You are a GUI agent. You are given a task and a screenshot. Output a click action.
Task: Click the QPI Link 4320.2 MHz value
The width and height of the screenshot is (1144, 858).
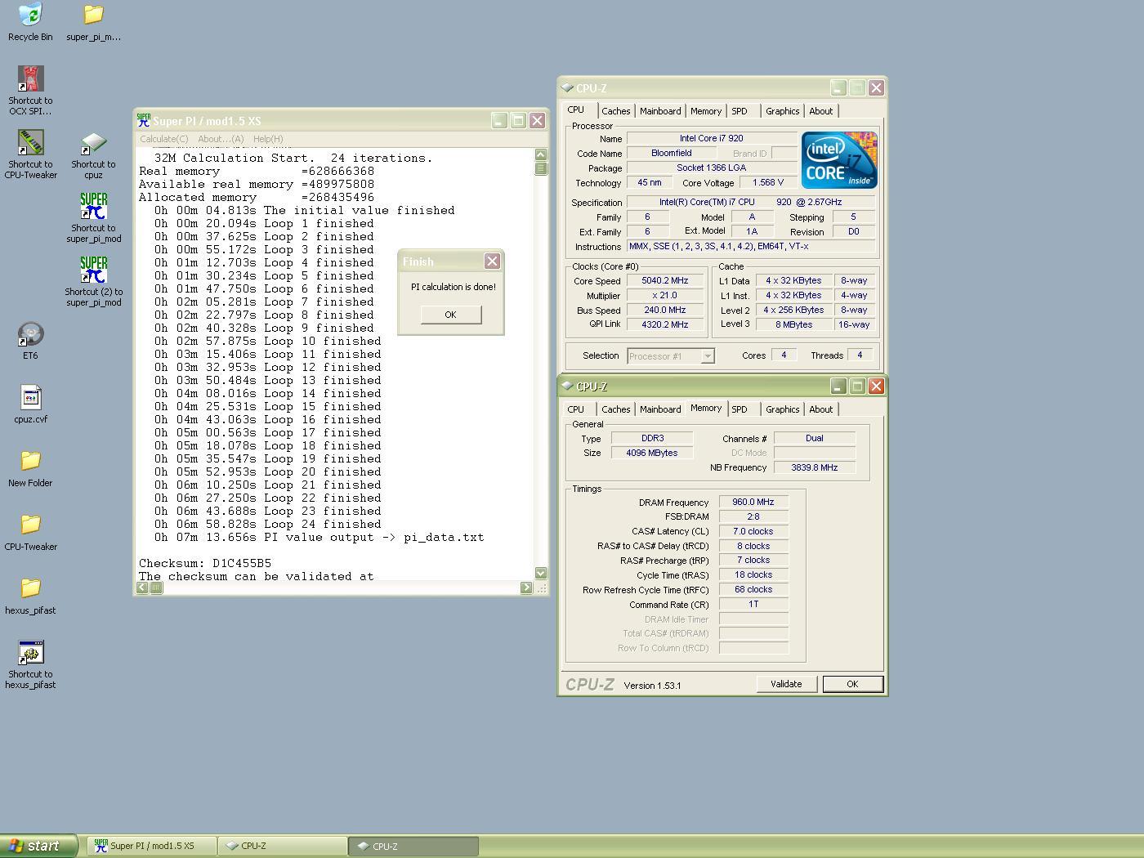[665, 324]
